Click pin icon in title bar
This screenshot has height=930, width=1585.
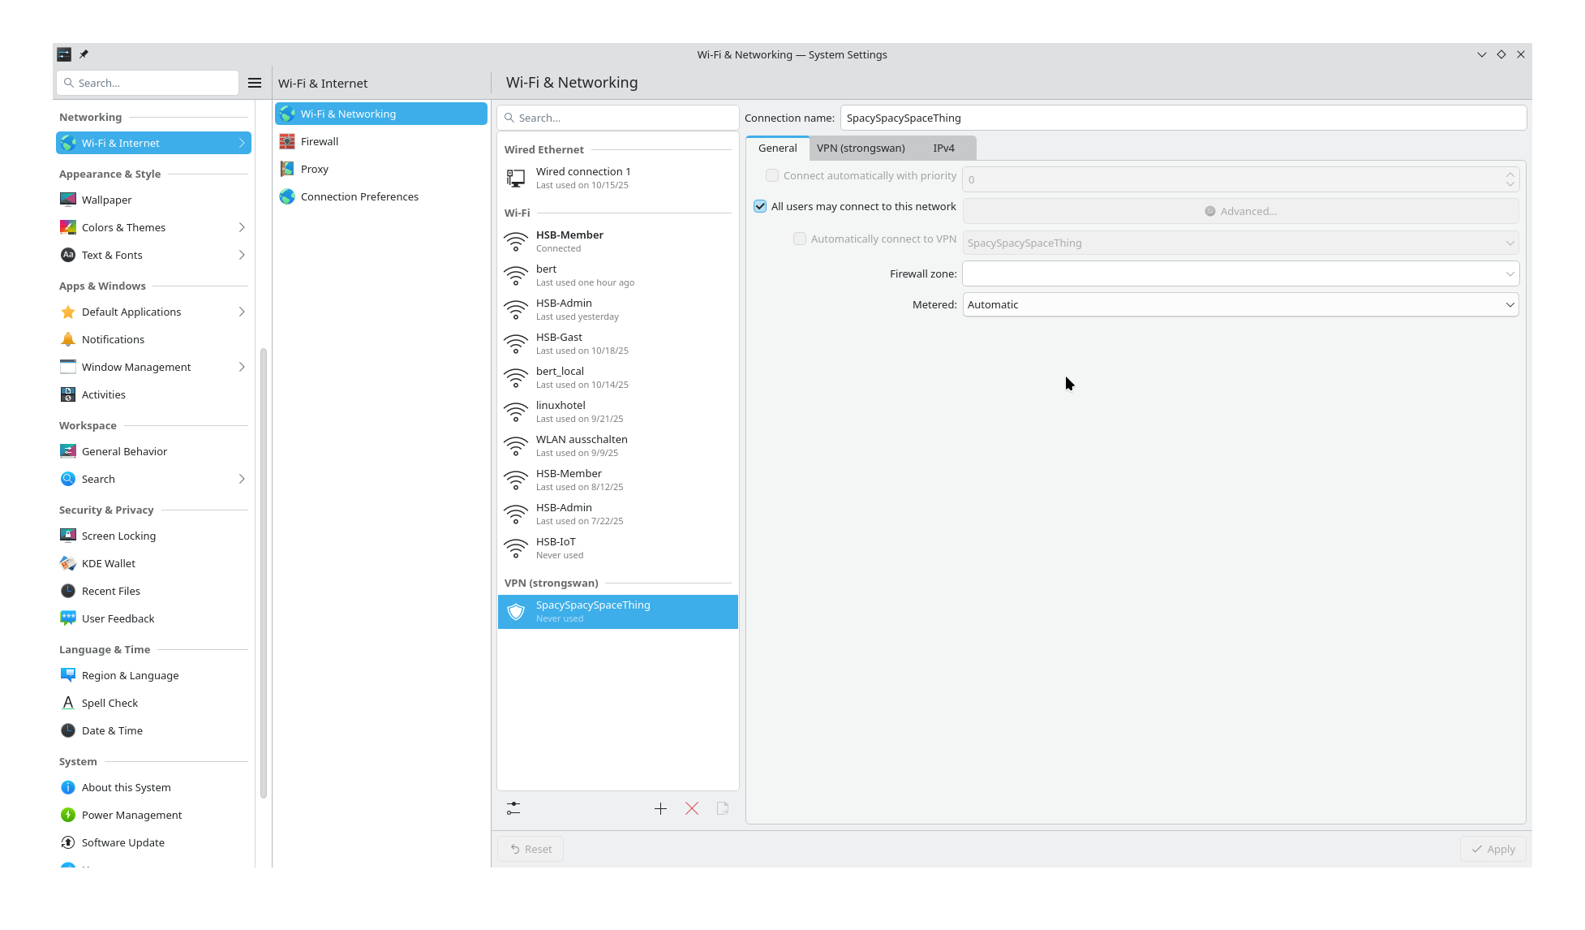(84, 54)
